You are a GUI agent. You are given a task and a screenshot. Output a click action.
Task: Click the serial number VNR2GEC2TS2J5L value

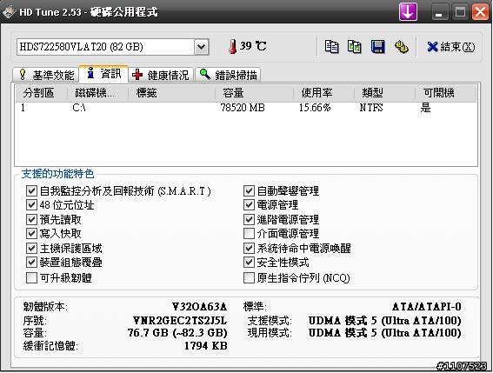tap(180, 321)
